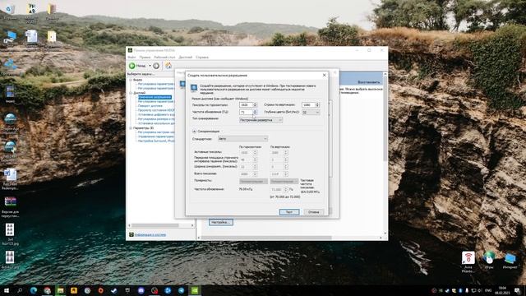
Task: Open the Windows Start menu
Action: [7, 290]
